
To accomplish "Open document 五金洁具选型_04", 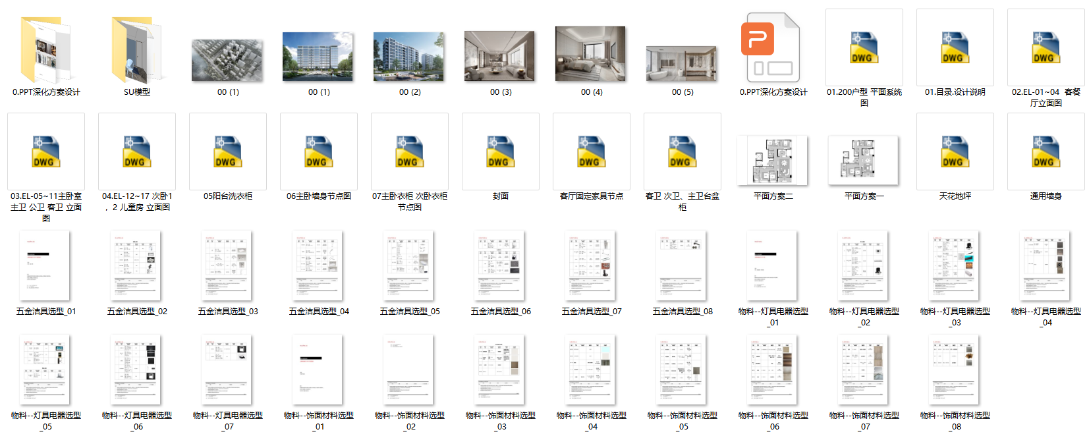I will [318, 265].
